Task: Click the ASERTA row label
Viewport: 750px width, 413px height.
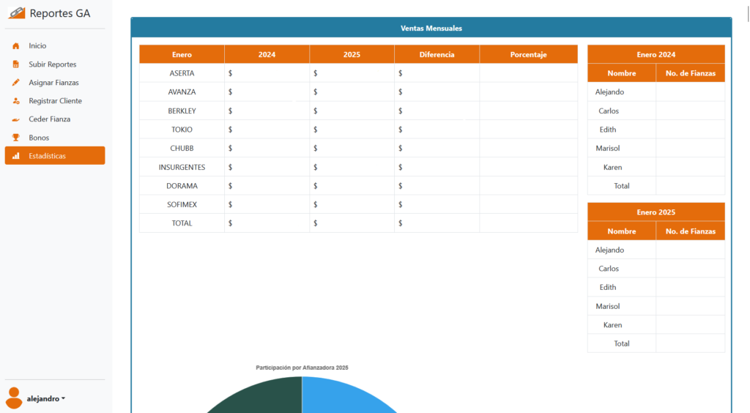Action: point(182,73)
